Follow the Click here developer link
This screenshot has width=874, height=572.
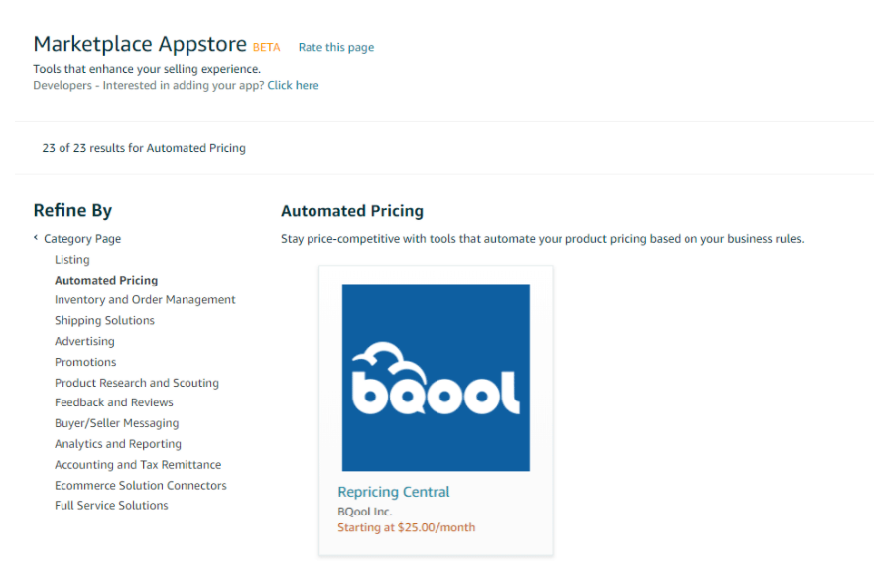[293, 86]
